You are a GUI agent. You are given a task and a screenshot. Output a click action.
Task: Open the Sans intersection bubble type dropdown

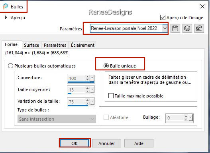(57, 119)
